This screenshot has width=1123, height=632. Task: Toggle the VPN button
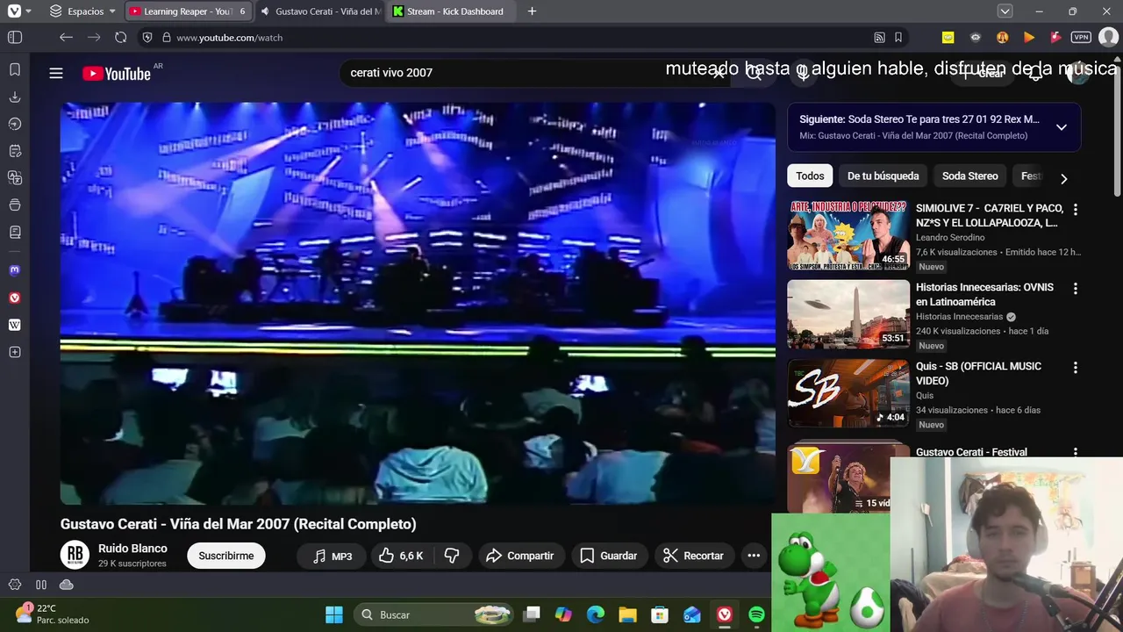(1081, 38)
